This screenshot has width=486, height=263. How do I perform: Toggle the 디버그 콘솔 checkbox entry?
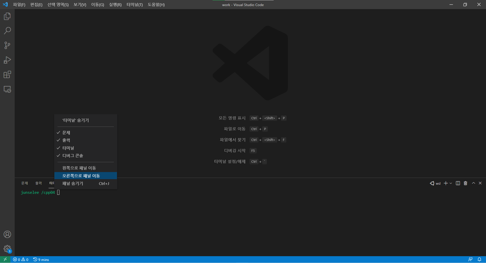(x=86, y=156)
